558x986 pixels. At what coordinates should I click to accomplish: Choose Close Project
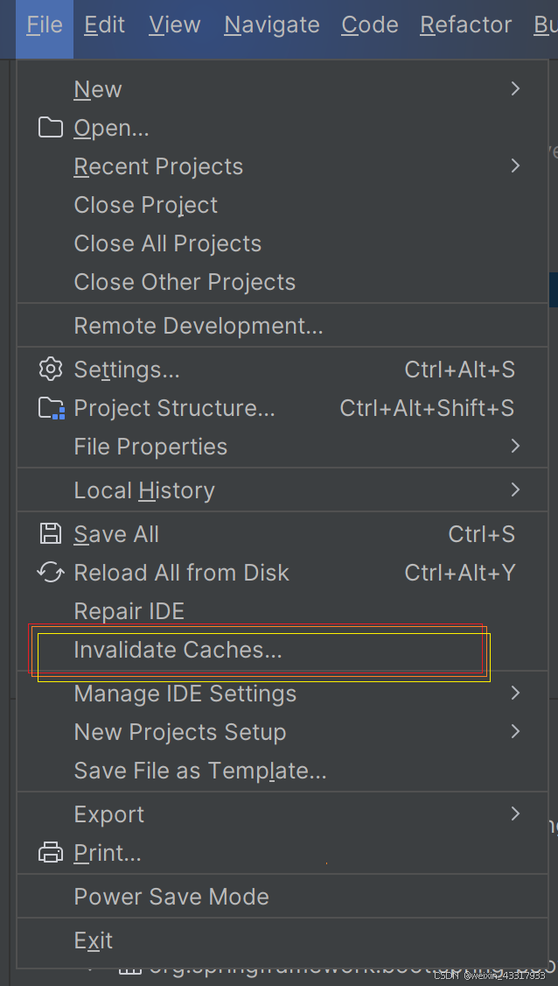click(x=282, y=205)
